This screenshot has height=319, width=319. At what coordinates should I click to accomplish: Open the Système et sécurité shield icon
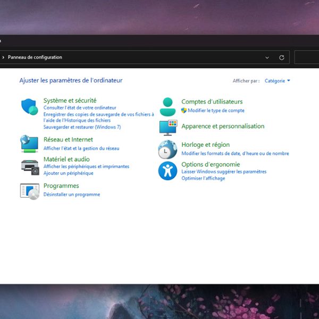(x=30, y=107)
